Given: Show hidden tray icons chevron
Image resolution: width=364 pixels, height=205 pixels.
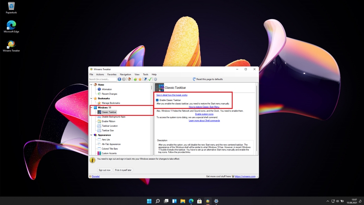Looking at the screenshot, I should 328,201.
